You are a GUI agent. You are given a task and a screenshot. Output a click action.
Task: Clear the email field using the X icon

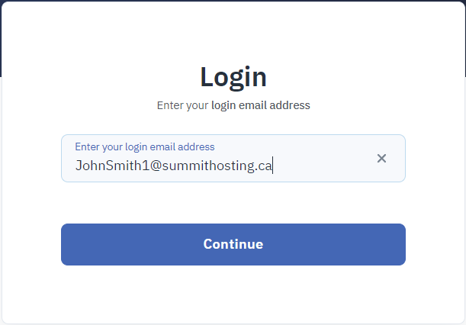[382, 159]
